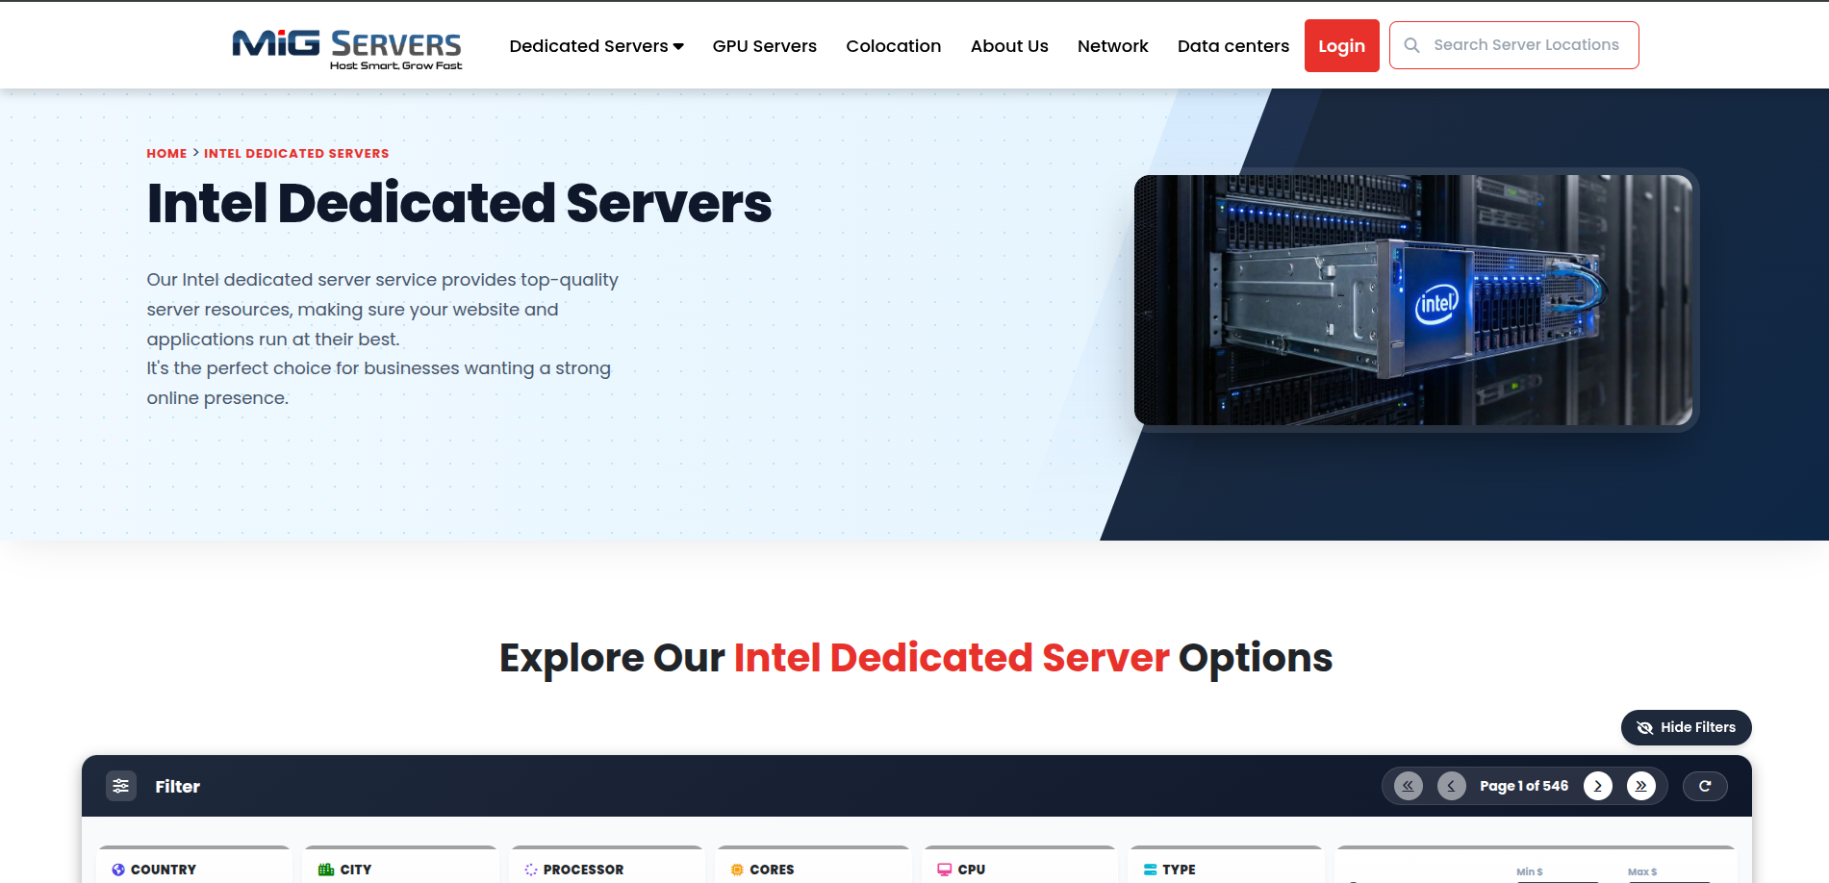Screen dimensions: 1829x883
Task: Follow the HOME breadcrumb link
Action: tap(166, 153)
